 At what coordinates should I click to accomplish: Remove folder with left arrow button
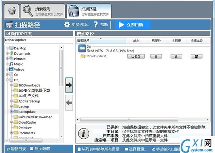point(69,103)
